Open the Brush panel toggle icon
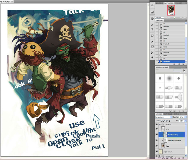188x160 pixels. [x=184, y=71]
